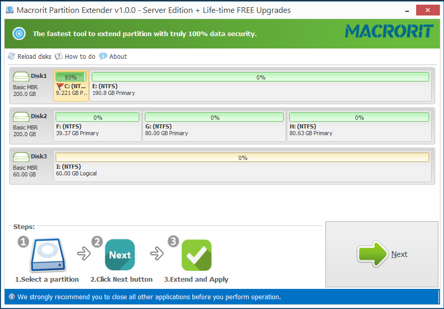Click the Disk1 drive icon
This screenshot has width=444, height=309.
coord(21,76)
